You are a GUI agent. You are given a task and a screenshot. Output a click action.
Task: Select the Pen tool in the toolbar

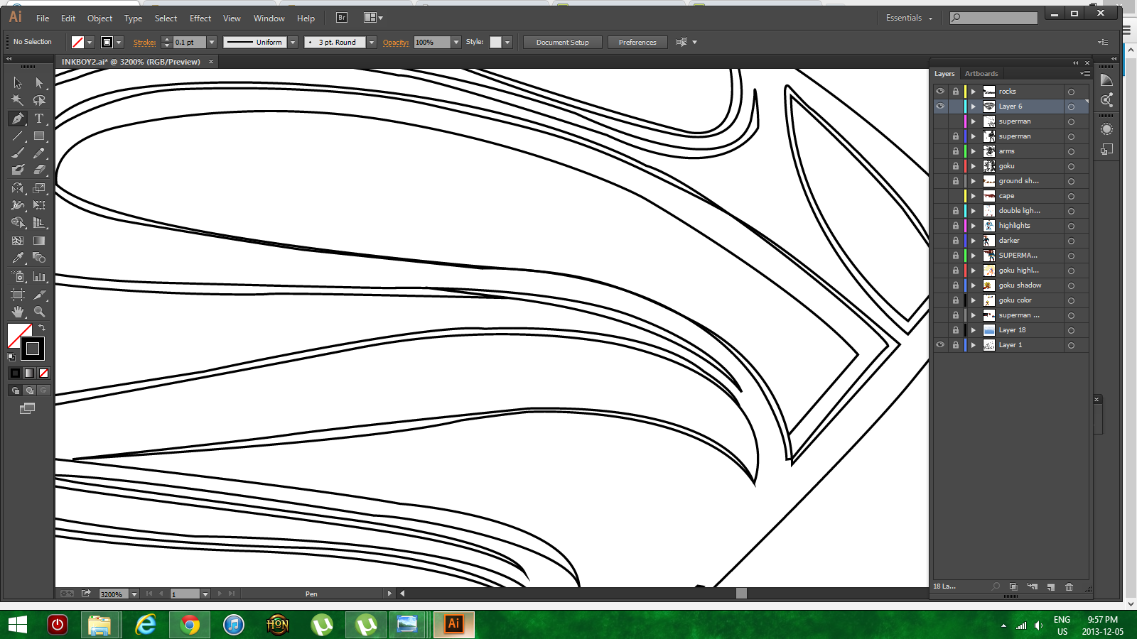point(17,119)
